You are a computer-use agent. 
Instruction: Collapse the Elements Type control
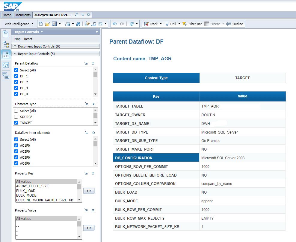tap(93, 104)
